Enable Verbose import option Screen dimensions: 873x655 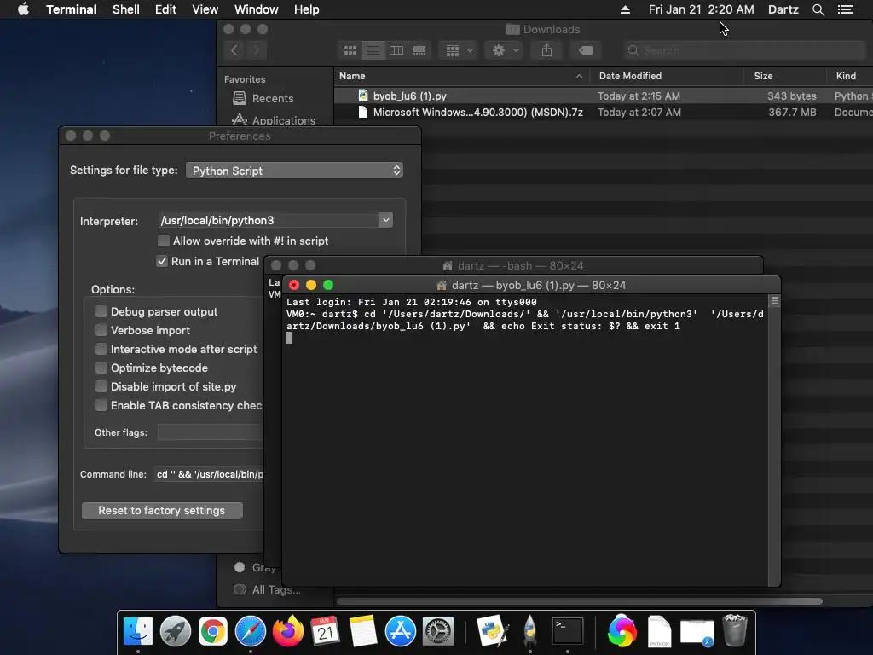pos(101,330)
